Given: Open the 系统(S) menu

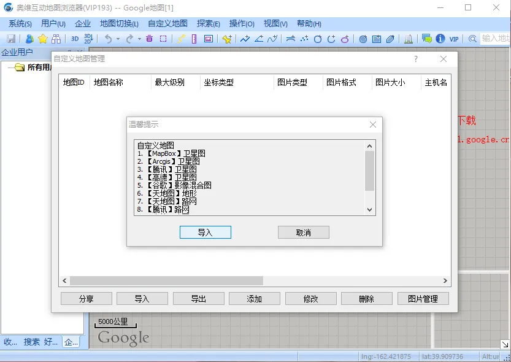Looking at the screenshot, I should coord(20,24).
